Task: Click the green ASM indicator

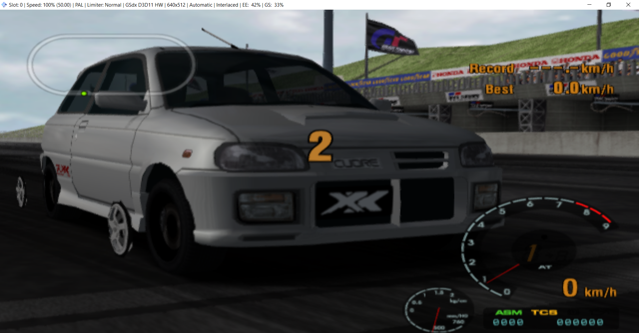Action: [509, 312]
